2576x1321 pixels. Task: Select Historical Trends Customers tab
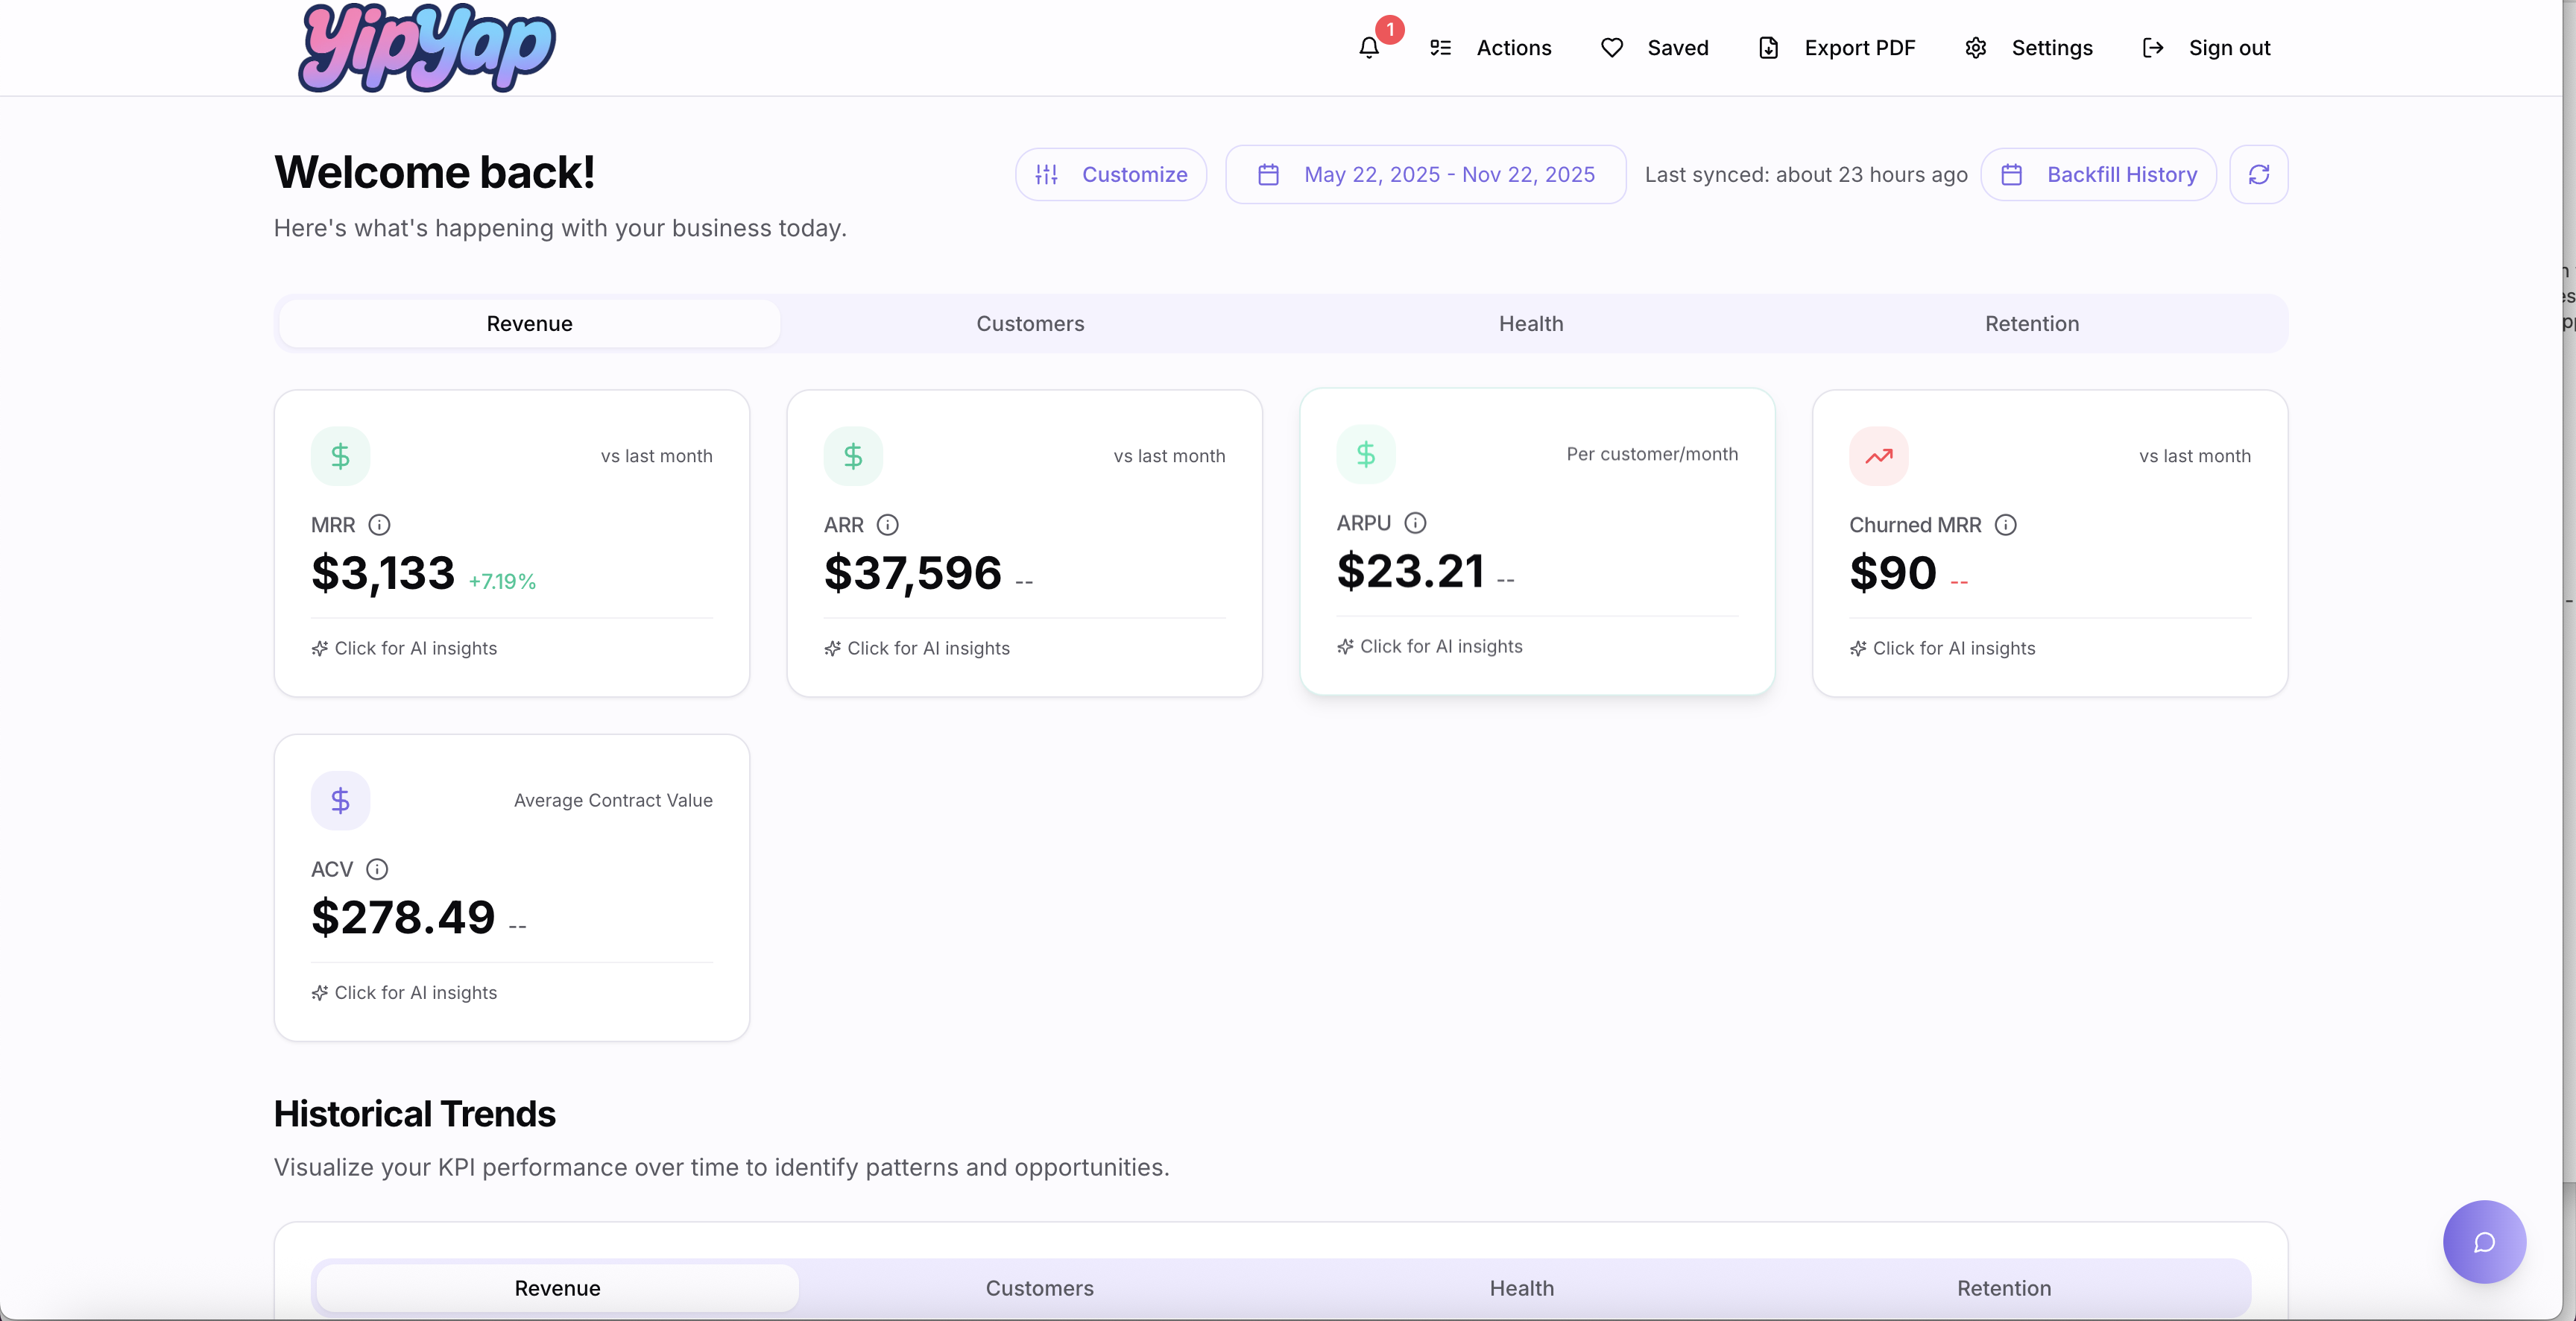pyautogui.click(x=1039, y=1288)
